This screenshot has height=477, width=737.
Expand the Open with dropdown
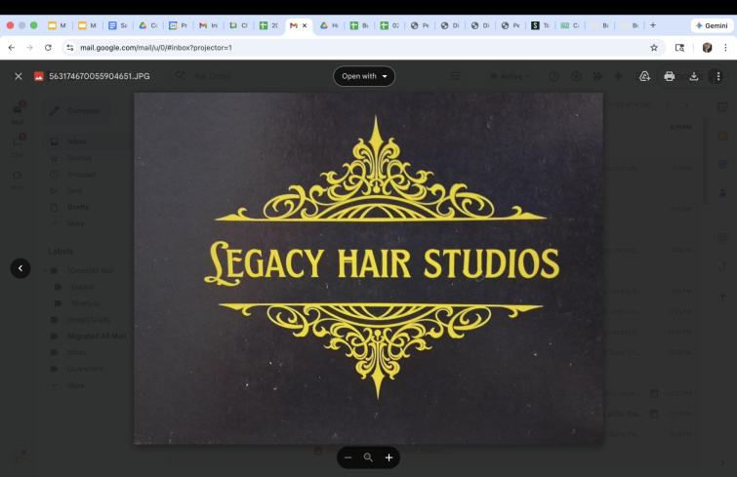[x=364, y=76]
